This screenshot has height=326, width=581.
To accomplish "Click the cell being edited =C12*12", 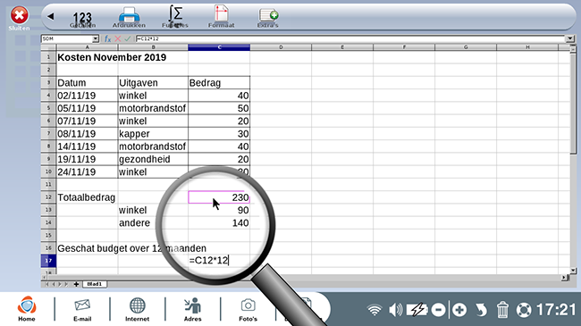I will click(x=219, y=261).
